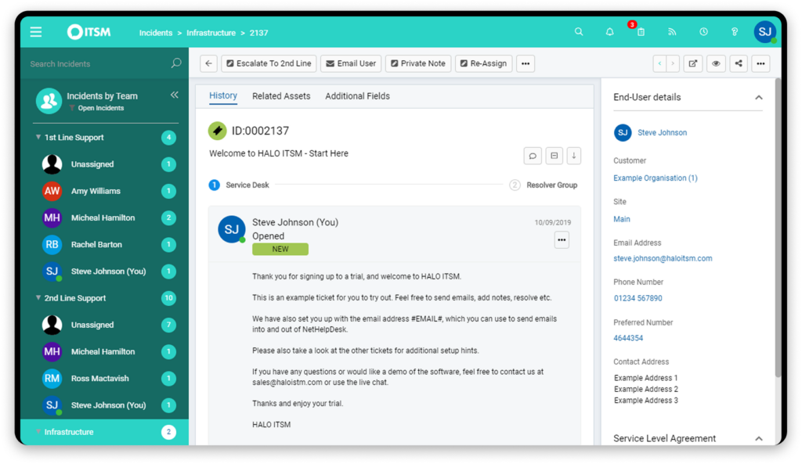Click the Email User button
802x464 pixels.
click(352, 63)
